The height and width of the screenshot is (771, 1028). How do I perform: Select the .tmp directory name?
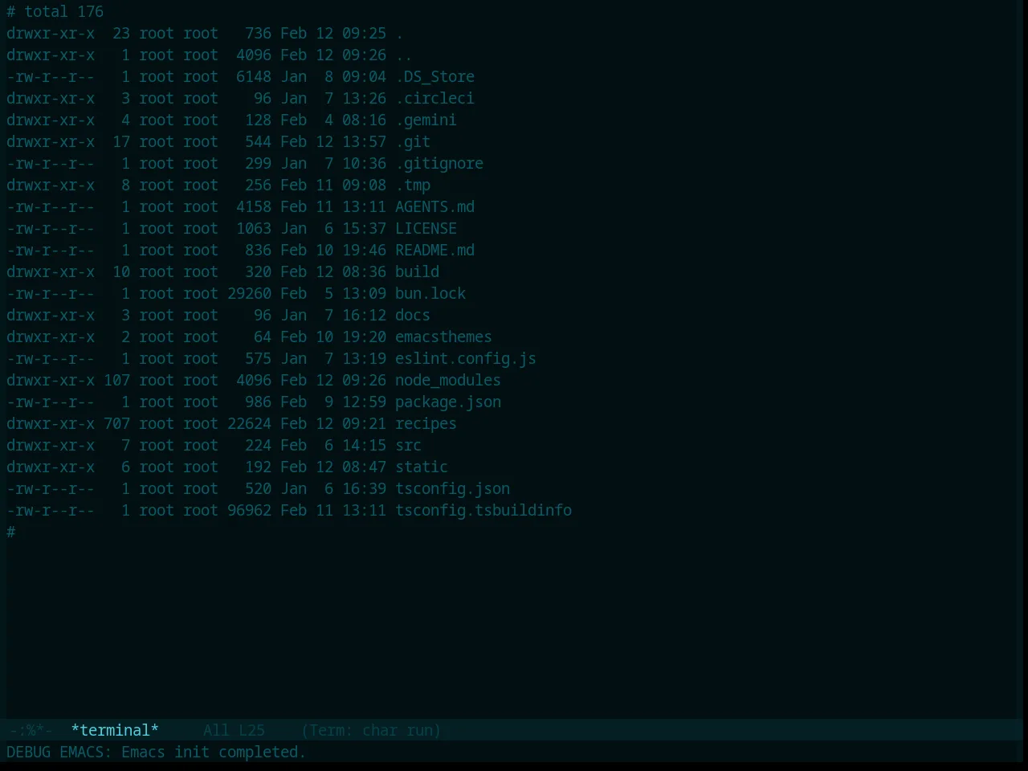[x=413, y=186]
